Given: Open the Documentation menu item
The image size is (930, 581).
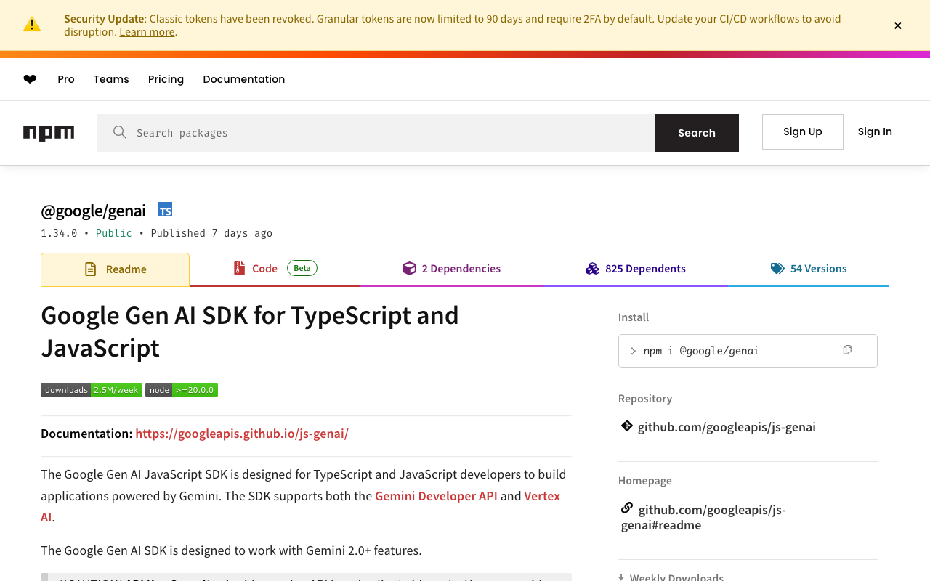Looking at the screenshot, I should coord(243,79).
